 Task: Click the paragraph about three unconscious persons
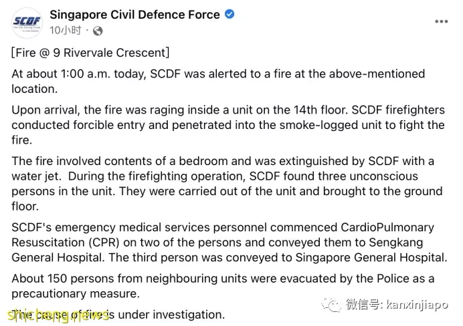pos(227,184)
